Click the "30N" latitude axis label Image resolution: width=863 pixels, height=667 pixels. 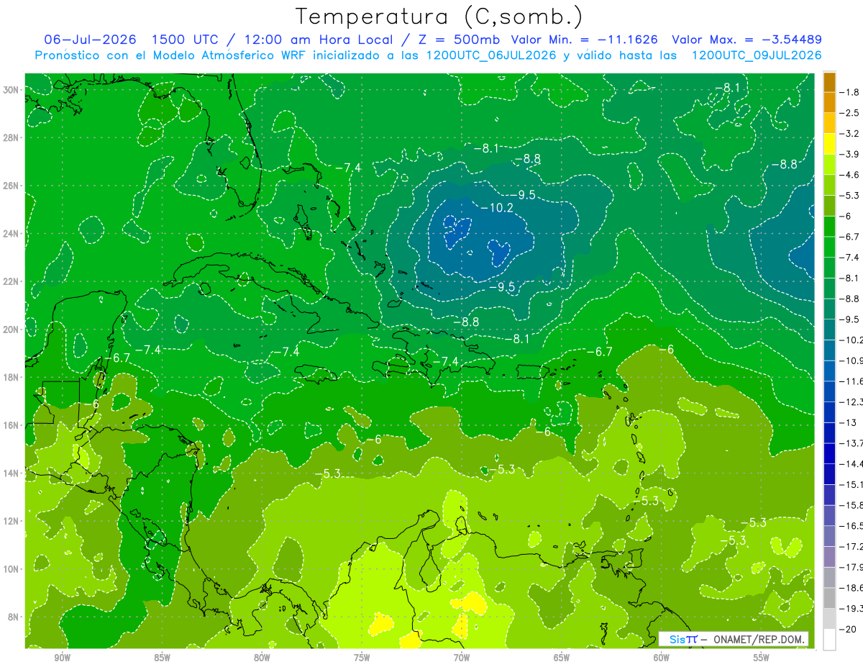[x=12, y=90]
